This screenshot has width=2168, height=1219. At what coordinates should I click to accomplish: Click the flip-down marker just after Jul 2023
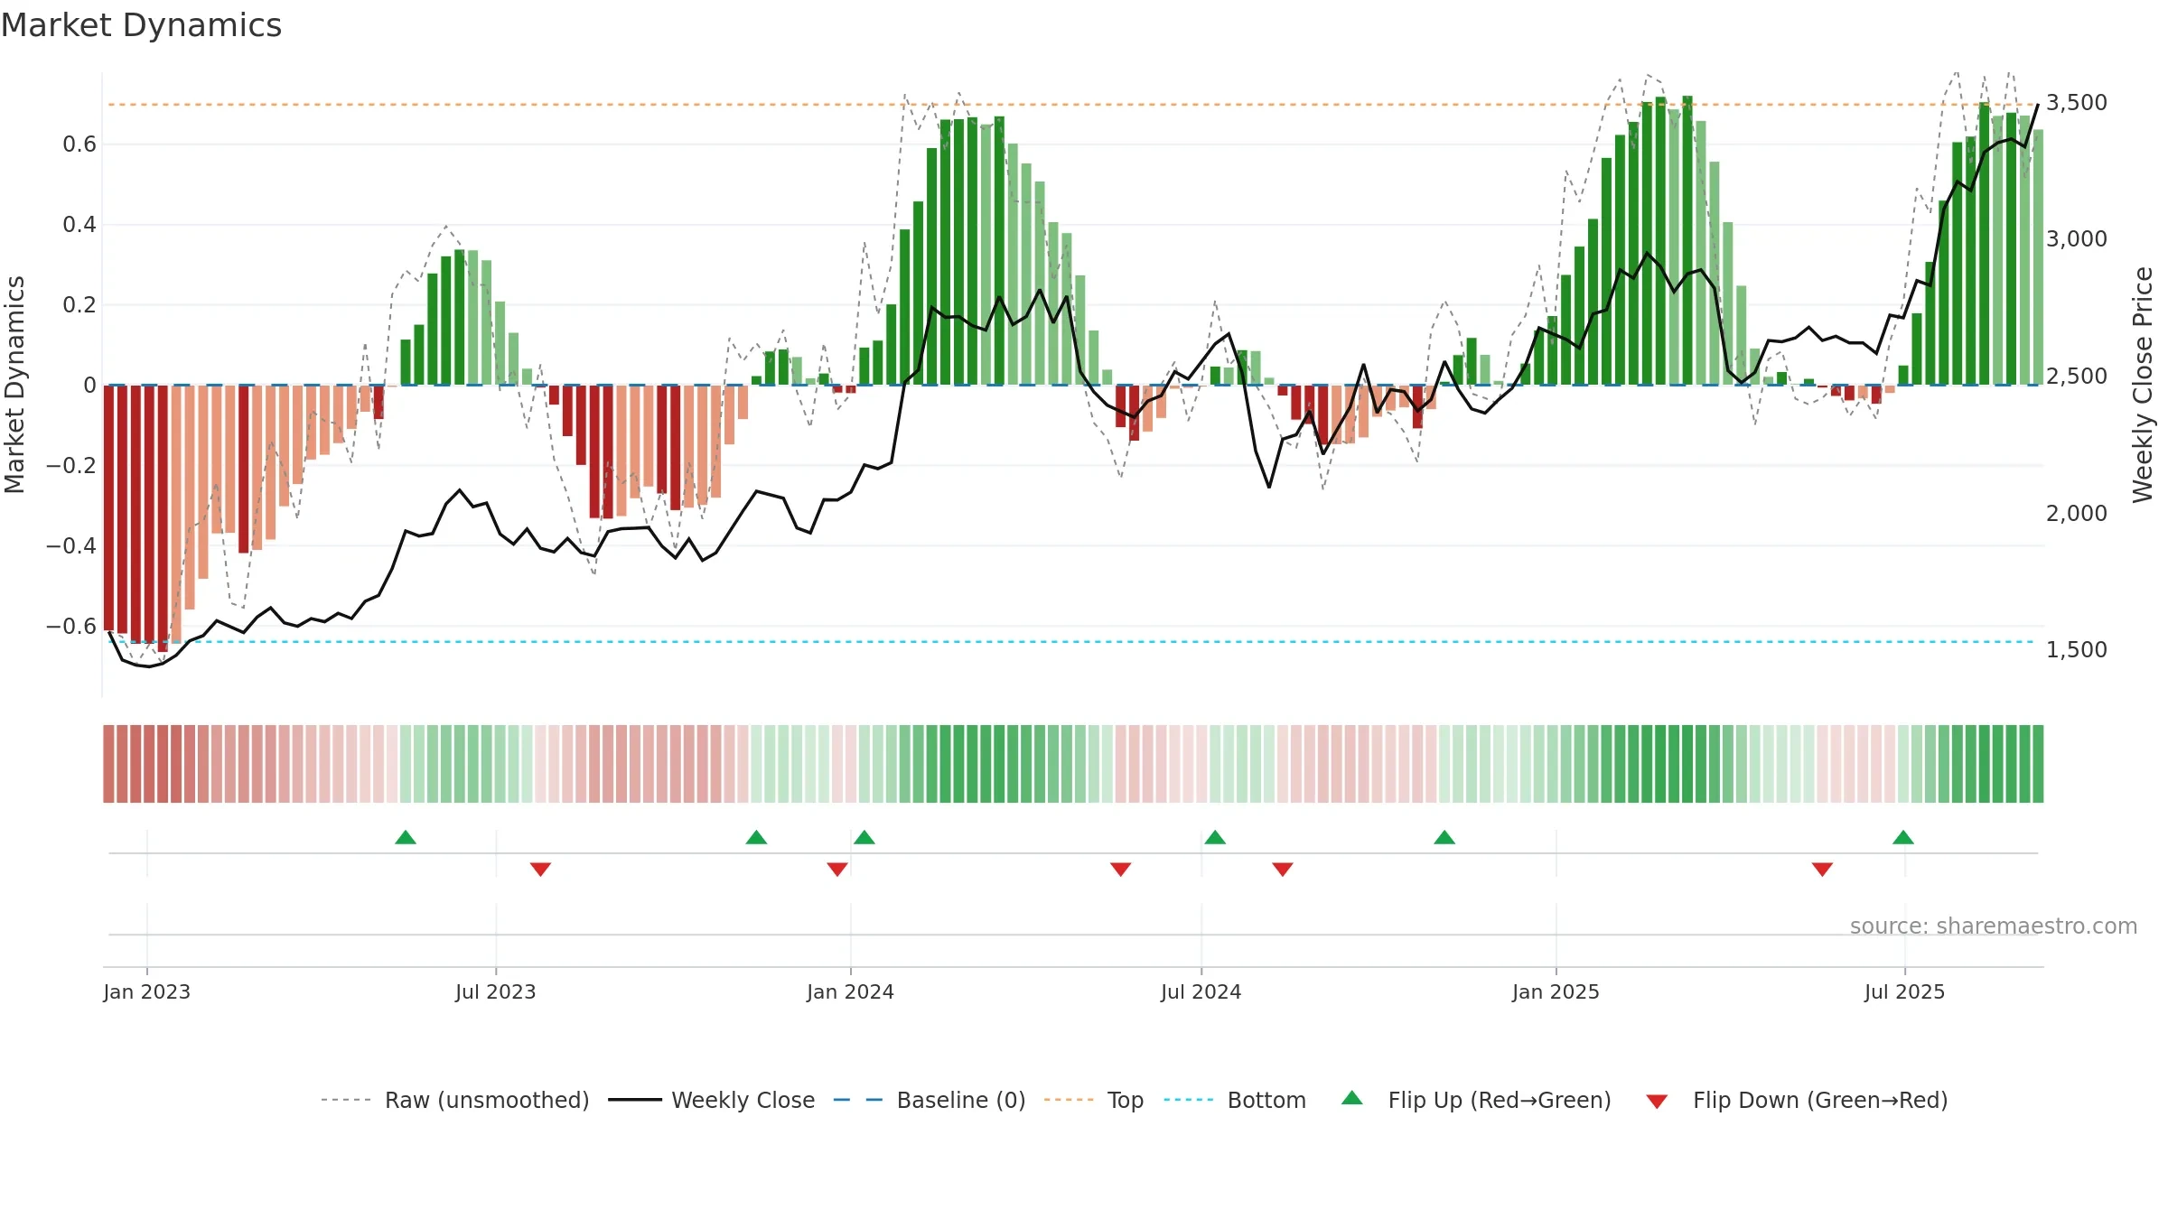[540, 869]
